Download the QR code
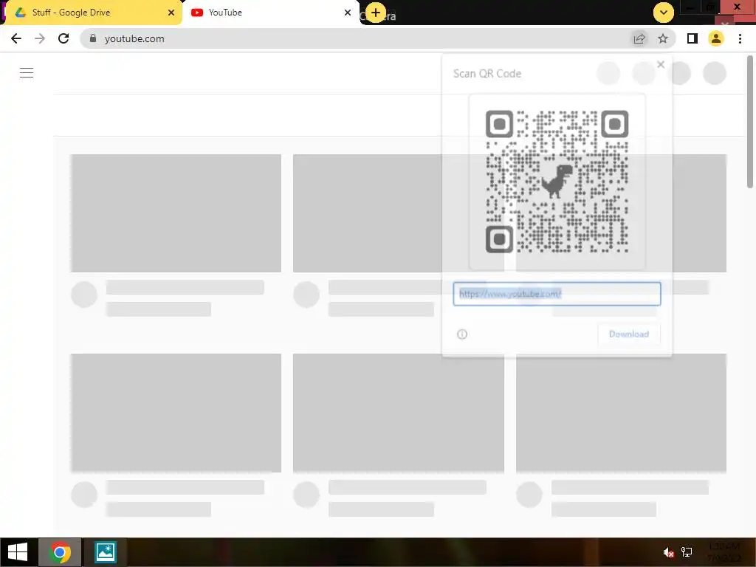 [x=629, y=334]
